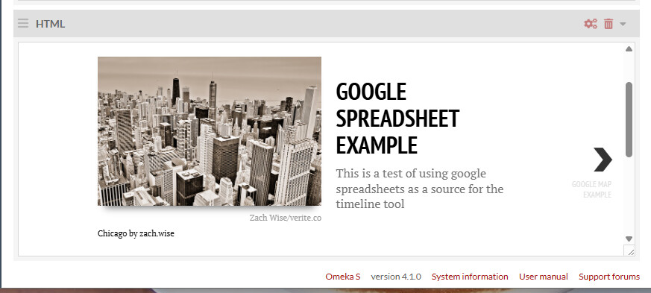Go to next timeline slide arrow
Screen dimensions: 651x293
click(x=603, y=160)
